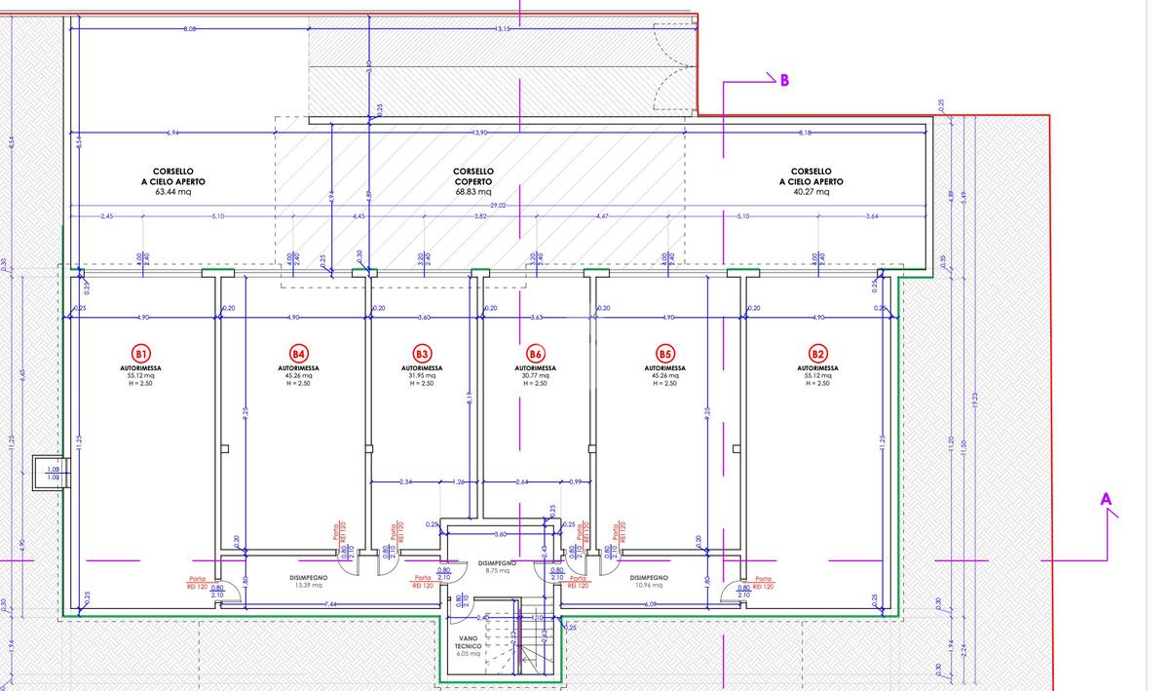Select the Autorimessa 31.95 mq text

(422, 375)
